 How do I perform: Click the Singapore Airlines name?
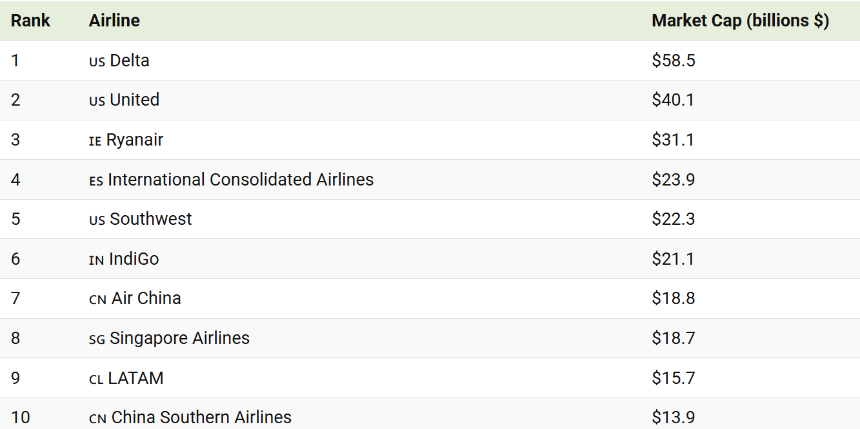pyautogui.click(x=180, y=338)
